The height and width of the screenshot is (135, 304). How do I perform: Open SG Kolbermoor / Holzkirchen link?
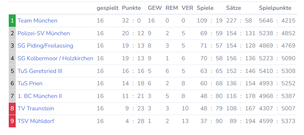coord(55,58)
